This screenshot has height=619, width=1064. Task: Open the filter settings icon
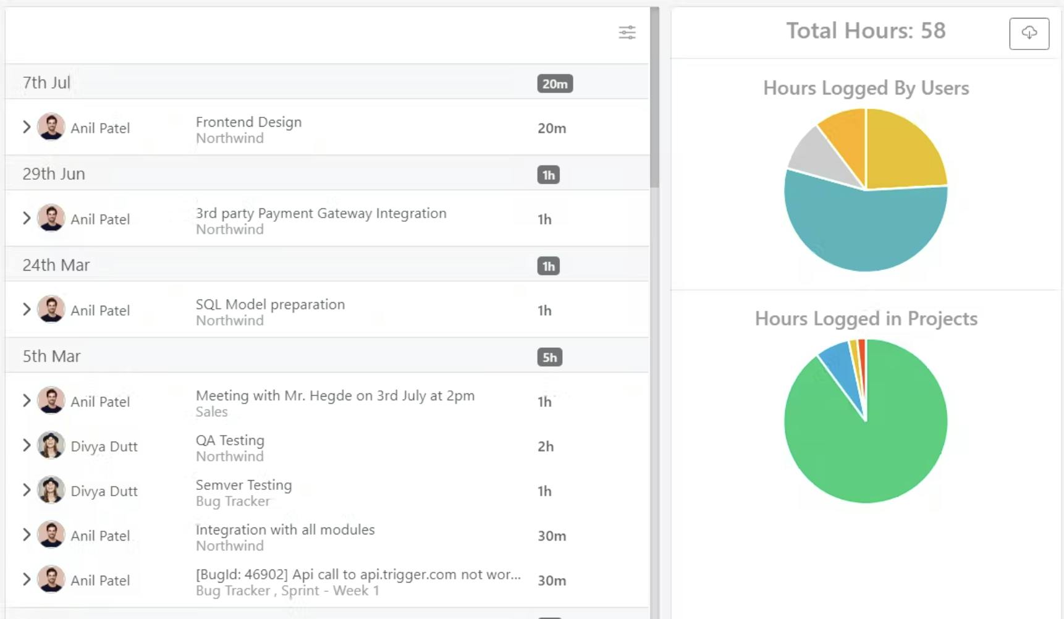(627, 32)
